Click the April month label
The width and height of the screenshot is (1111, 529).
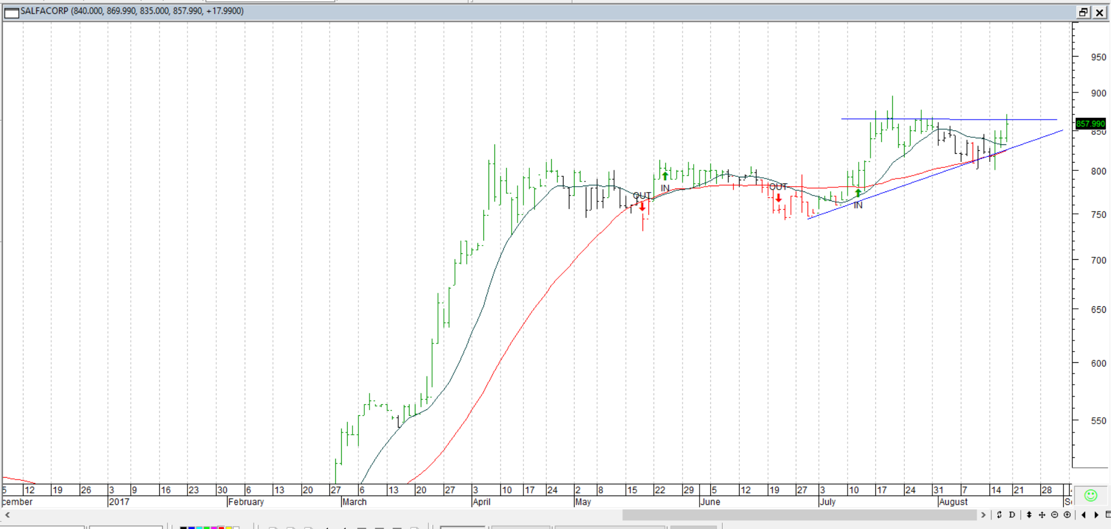tap(482, 502)
